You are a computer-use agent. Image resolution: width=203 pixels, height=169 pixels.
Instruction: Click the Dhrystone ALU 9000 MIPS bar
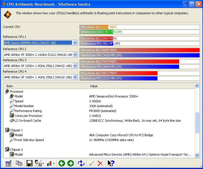[140, 50]
